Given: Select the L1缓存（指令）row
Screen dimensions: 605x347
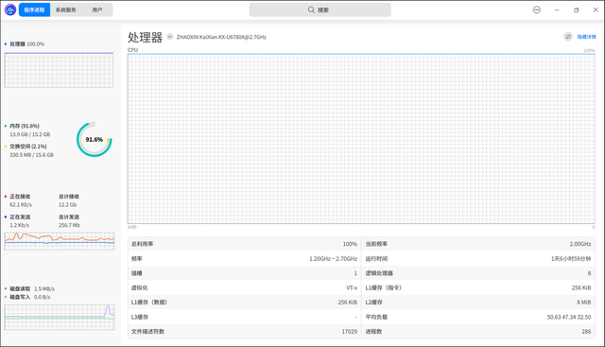Looking at the screenshot, I should [x=478, y=287].
